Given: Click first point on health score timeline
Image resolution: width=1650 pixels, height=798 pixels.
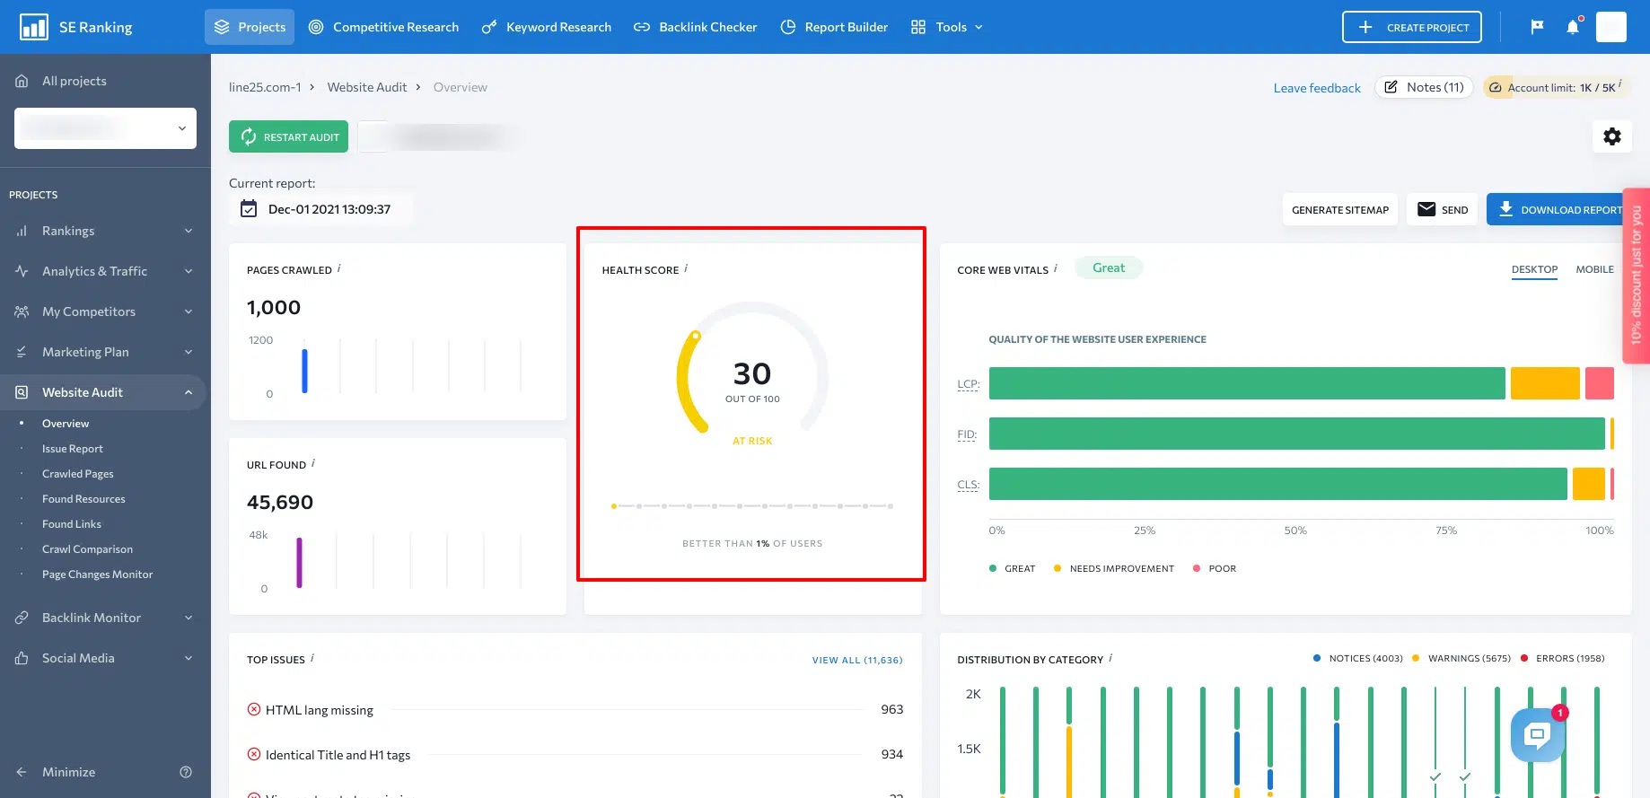Looking at the screenshot, I should click(x=614, y=506).
